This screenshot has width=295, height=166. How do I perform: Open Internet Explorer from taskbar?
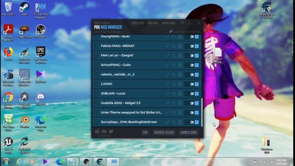pos(19,162)
